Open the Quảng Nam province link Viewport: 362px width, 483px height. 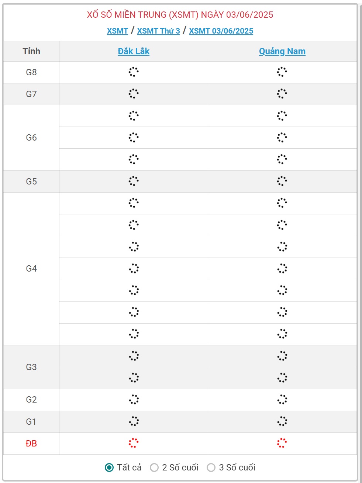click(x=282, y=51)
